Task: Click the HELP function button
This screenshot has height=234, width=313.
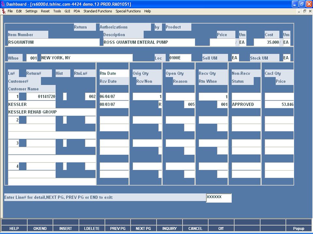Action: (14, 228)
